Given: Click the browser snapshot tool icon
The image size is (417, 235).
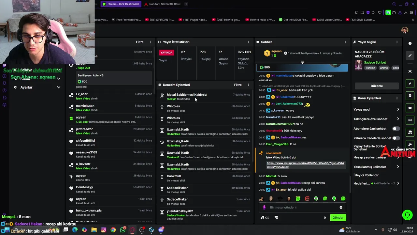Looking at the screenshot, I should click(362, 13).
